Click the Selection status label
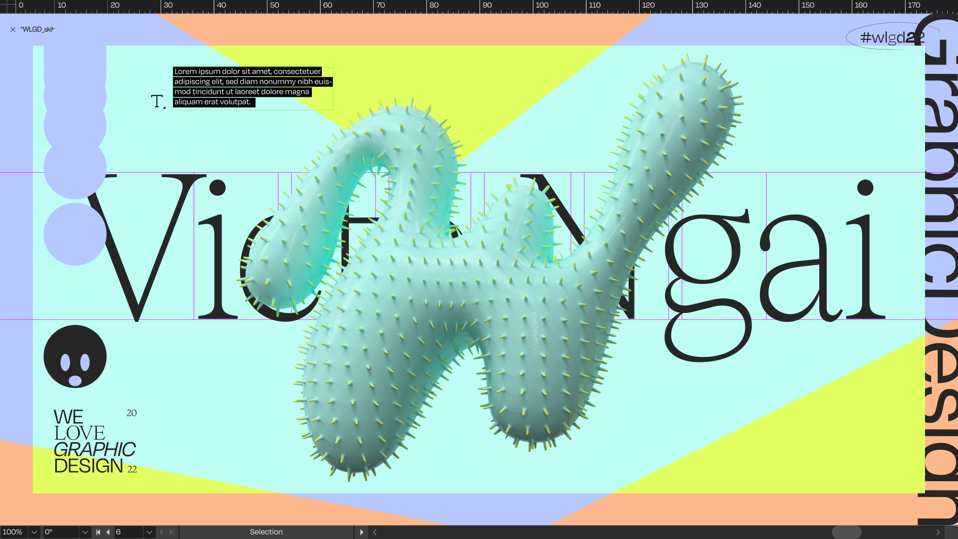This screenshot has width=958, height=539. [x=266, y=532]
